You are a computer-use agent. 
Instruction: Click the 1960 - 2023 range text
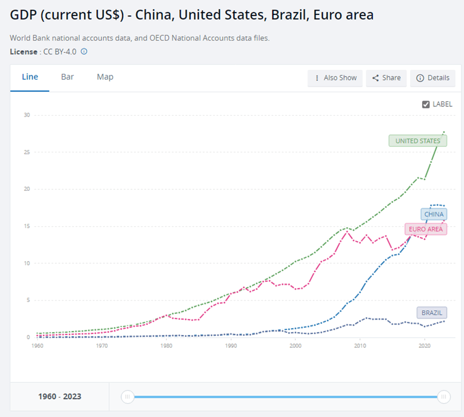pos(59,397)
